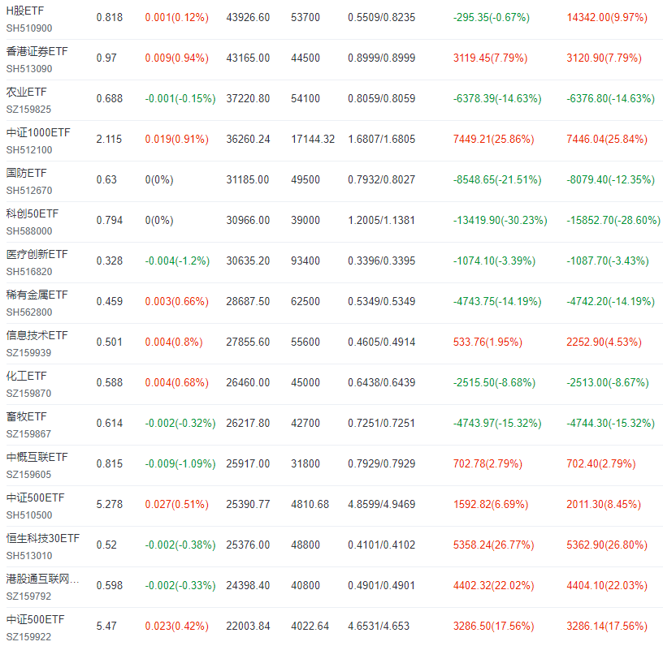Select the code SH513090
The width and height of the screenshot is (663, 646).
29,69
